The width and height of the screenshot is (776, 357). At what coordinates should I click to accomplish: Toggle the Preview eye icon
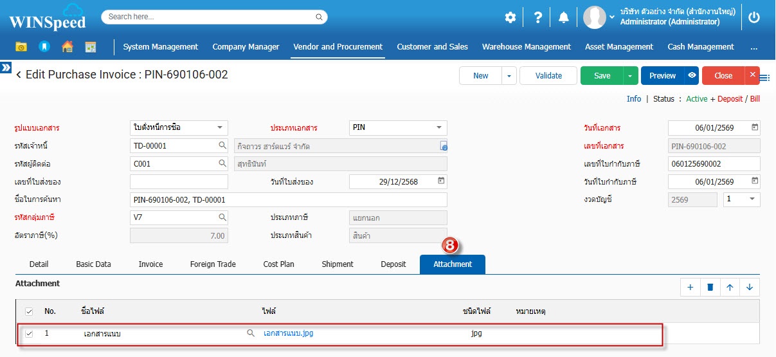[x=692, y=75]
